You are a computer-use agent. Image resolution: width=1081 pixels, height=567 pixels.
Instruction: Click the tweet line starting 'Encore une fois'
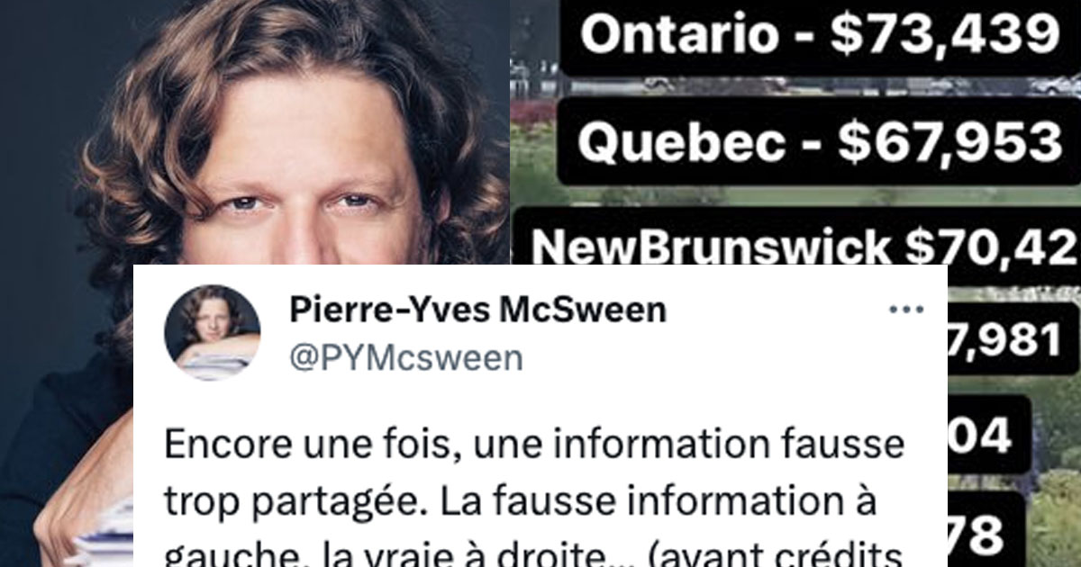(534, 447)
